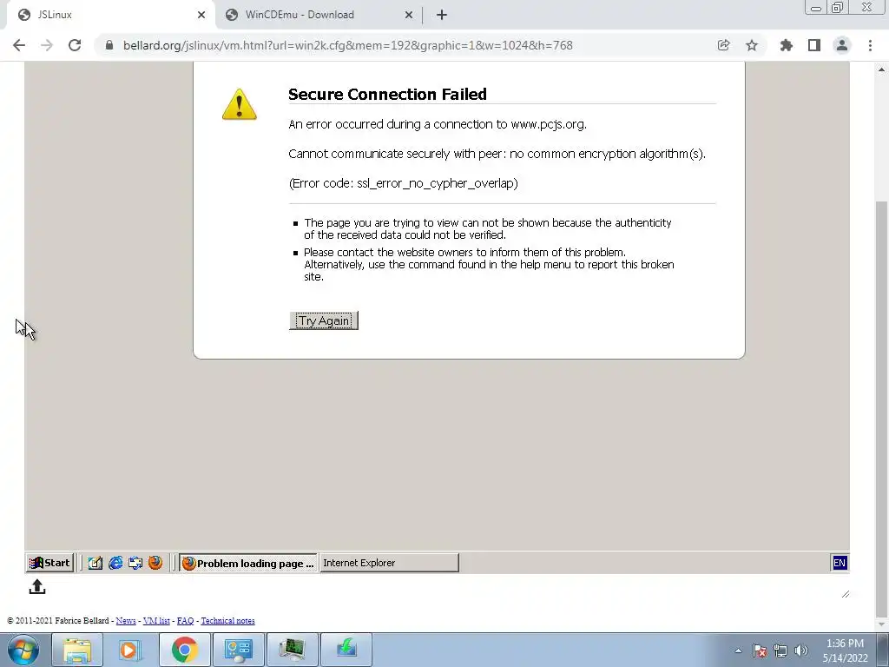Go back in Chrome
The height and width of the screenshot is (667, 889).
[x=19, y=45]
